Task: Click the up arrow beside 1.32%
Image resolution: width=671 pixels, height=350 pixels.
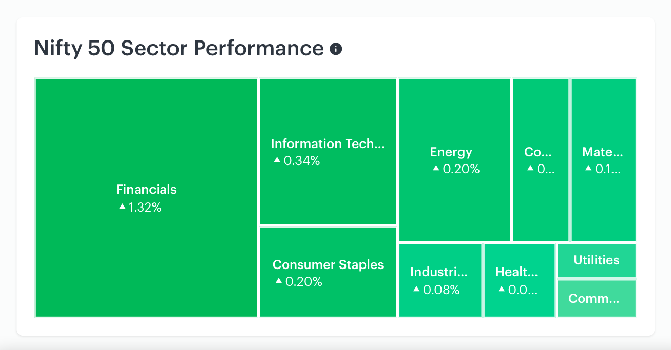Action: pos(122,206)
